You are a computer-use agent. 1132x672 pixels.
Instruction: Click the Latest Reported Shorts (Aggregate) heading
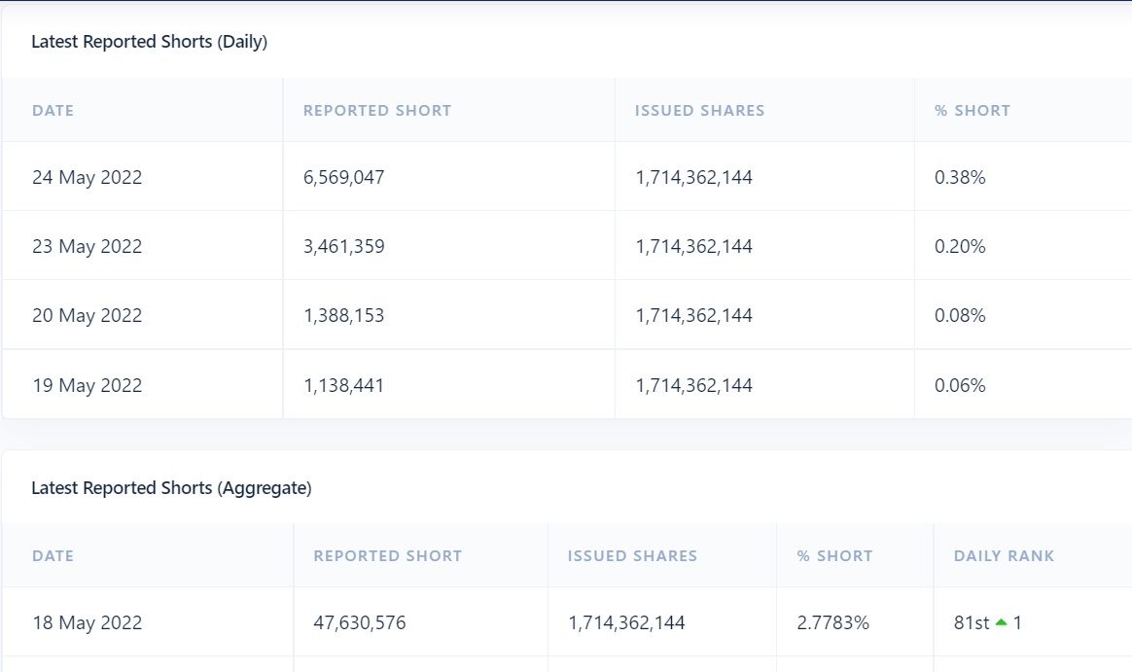point(171,488)
